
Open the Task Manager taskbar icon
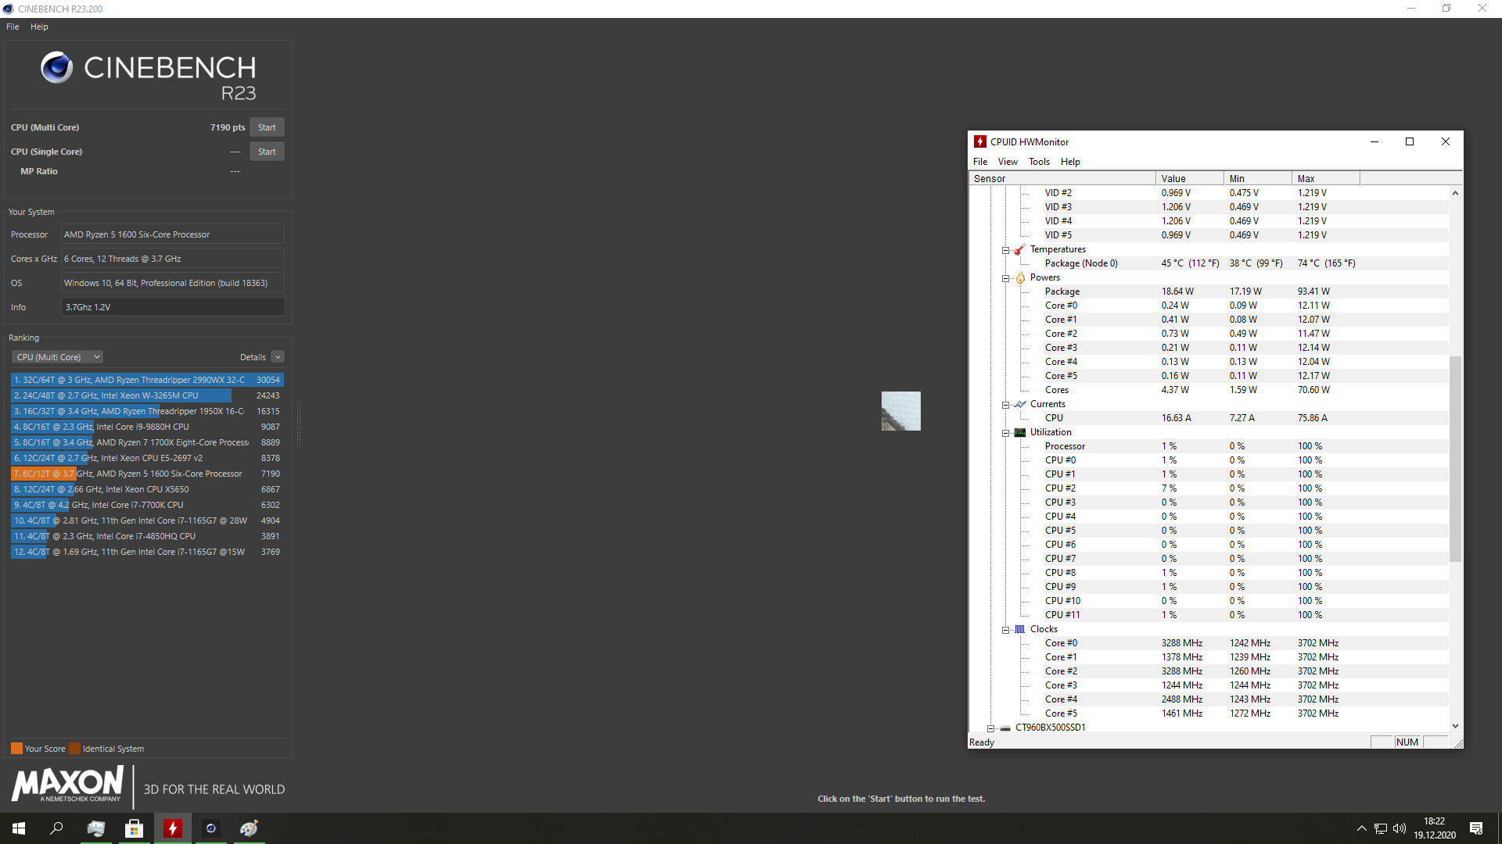click(x=96, y=828)
